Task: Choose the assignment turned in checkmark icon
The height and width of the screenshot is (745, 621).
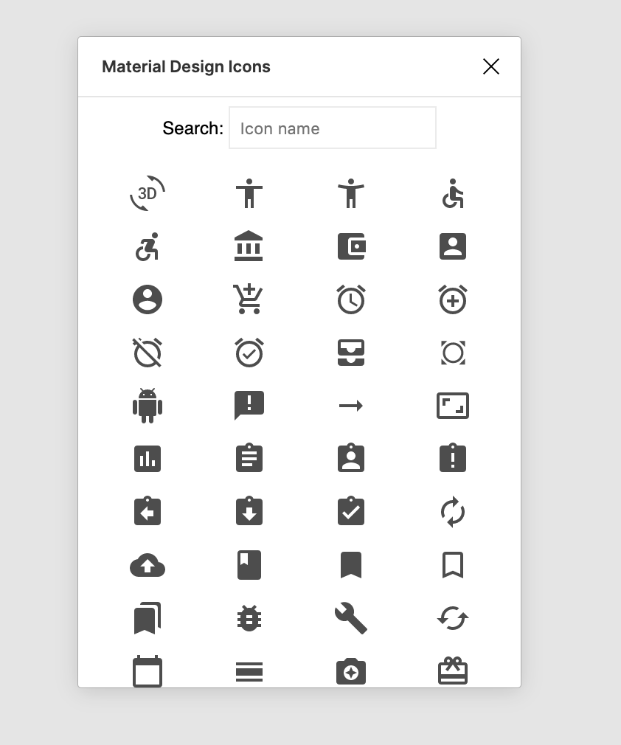Action: click(x=351, y=510)
